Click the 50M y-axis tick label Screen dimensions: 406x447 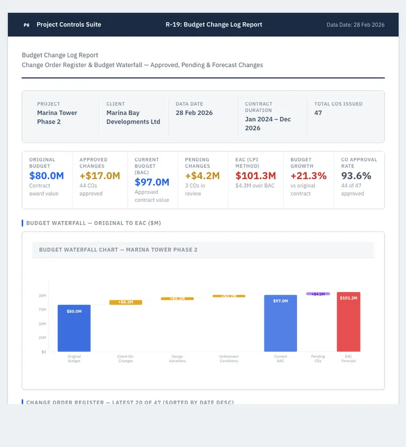(42, 324)
